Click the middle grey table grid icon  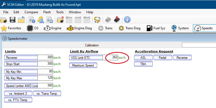78,20
